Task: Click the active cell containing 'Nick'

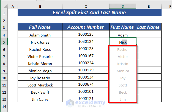Action: point(123,42)
